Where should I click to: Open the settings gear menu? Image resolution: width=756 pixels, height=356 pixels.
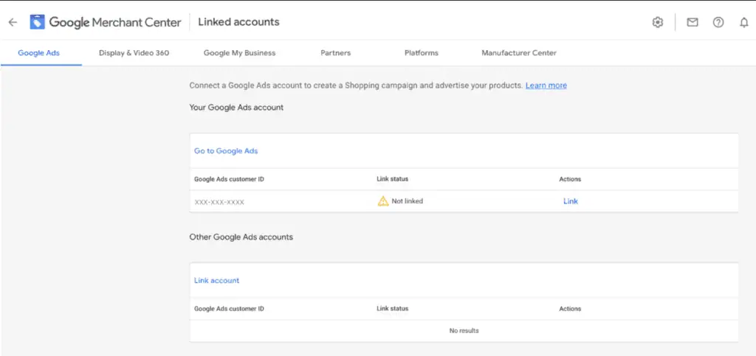[x=657, y=22]
